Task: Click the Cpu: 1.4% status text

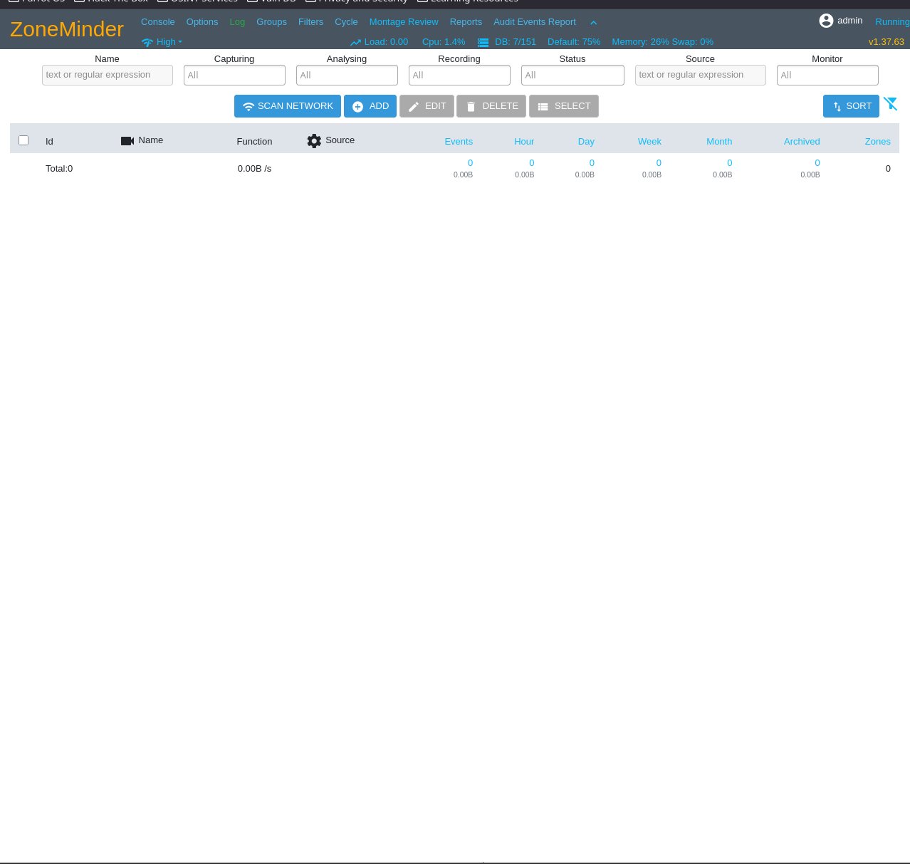Action: 444,42
